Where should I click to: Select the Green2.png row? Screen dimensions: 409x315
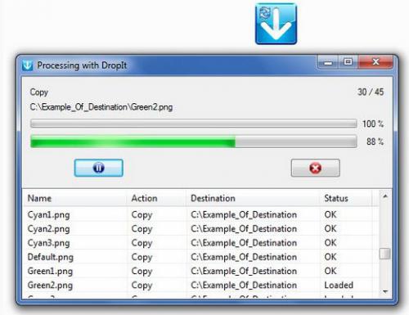201,286
